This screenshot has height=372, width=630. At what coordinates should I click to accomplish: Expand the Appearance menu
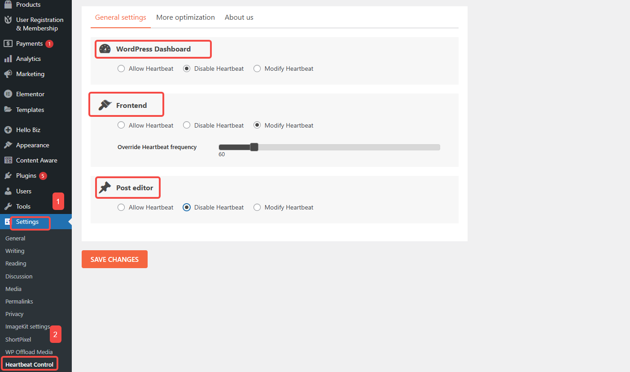[x=32, y=145]
